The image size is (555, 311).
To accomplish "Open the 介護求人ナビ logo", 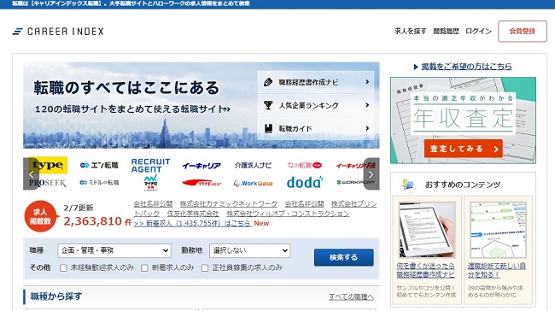I will (253, 165).
